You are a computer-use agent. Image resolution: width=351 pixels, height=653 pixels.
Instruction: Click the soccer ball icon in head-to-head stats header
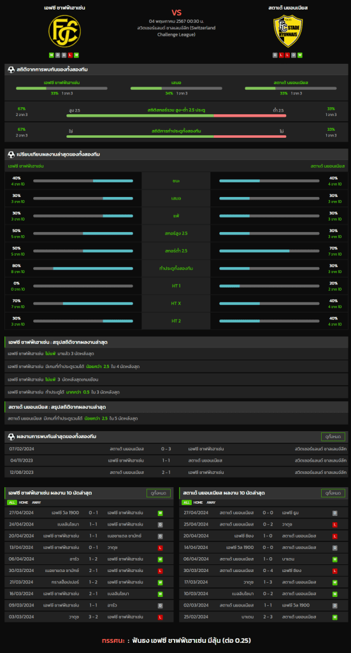pyautogui.click(x=11, y=69)
